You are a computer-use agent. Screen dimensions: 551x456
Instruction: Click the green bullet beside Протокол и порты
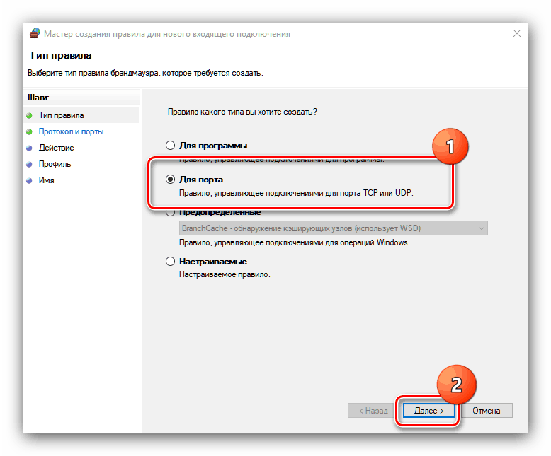point(30,132)
